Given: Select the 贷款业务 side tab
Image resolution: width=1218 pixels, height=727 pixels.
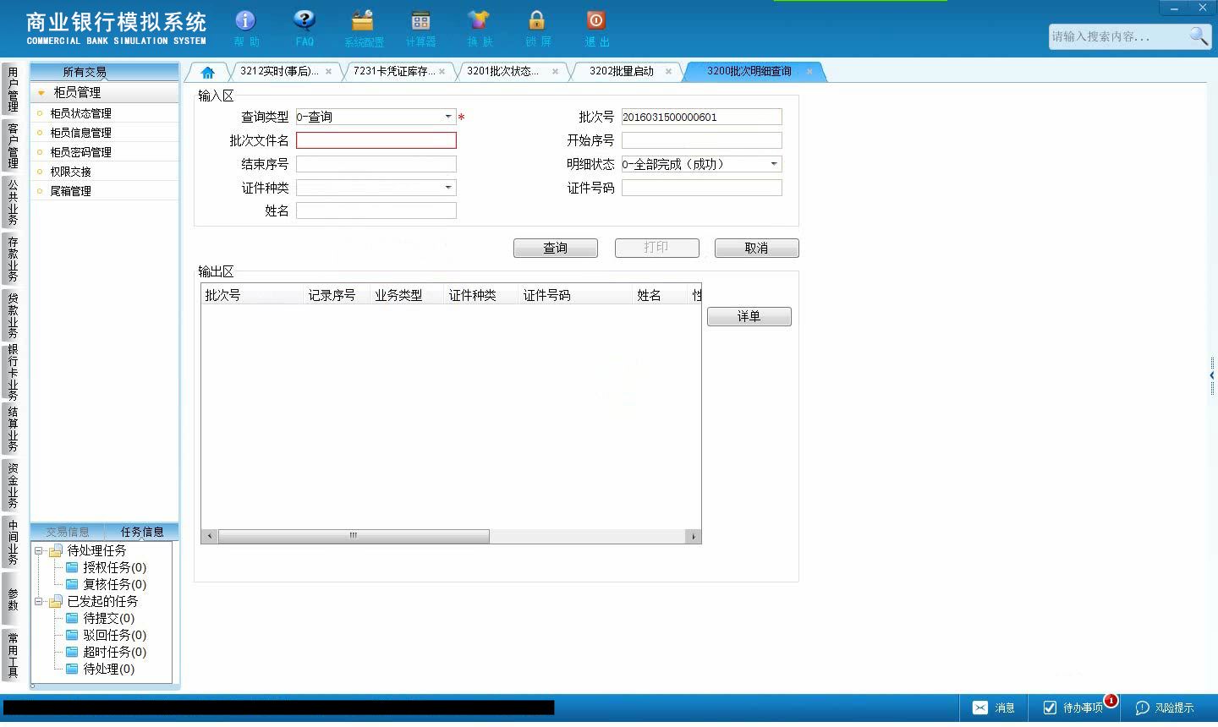Looking at the screenshot, I should [12, 315].
